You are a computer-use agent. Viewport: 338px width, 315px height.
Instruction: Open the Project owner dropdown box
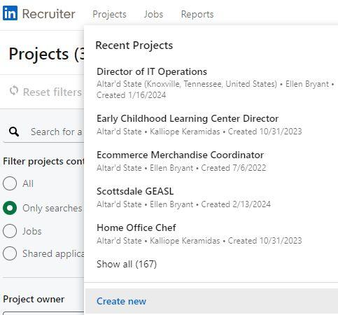tap(43, 313)
